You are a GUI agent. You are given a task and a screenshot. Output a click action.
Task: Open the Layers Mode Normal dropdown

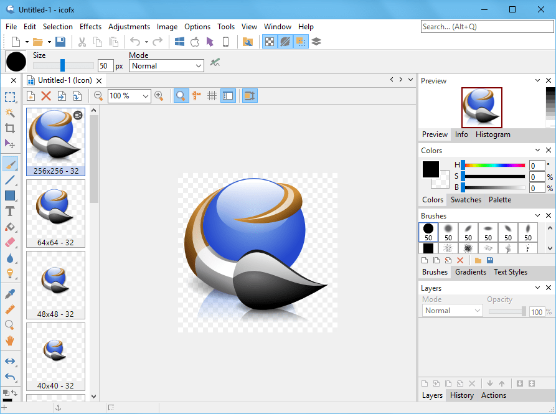[x=452, y=311]
